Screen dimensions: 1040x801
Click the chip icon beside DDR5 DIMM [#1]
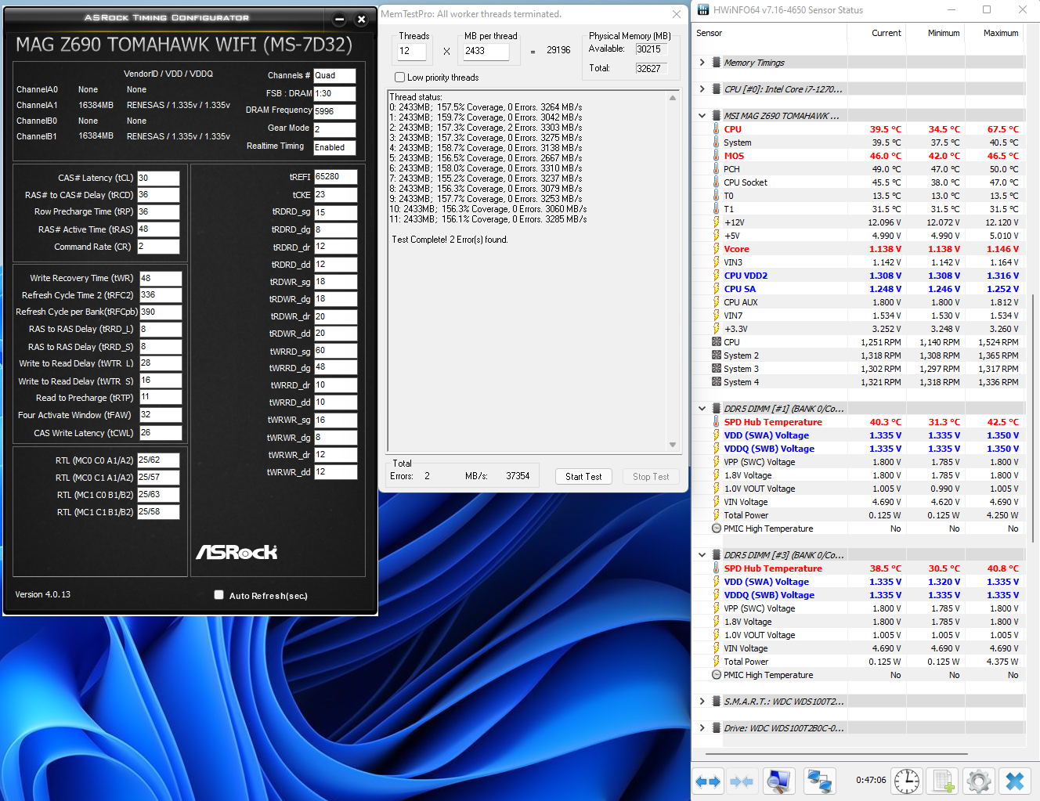point(716,409)
